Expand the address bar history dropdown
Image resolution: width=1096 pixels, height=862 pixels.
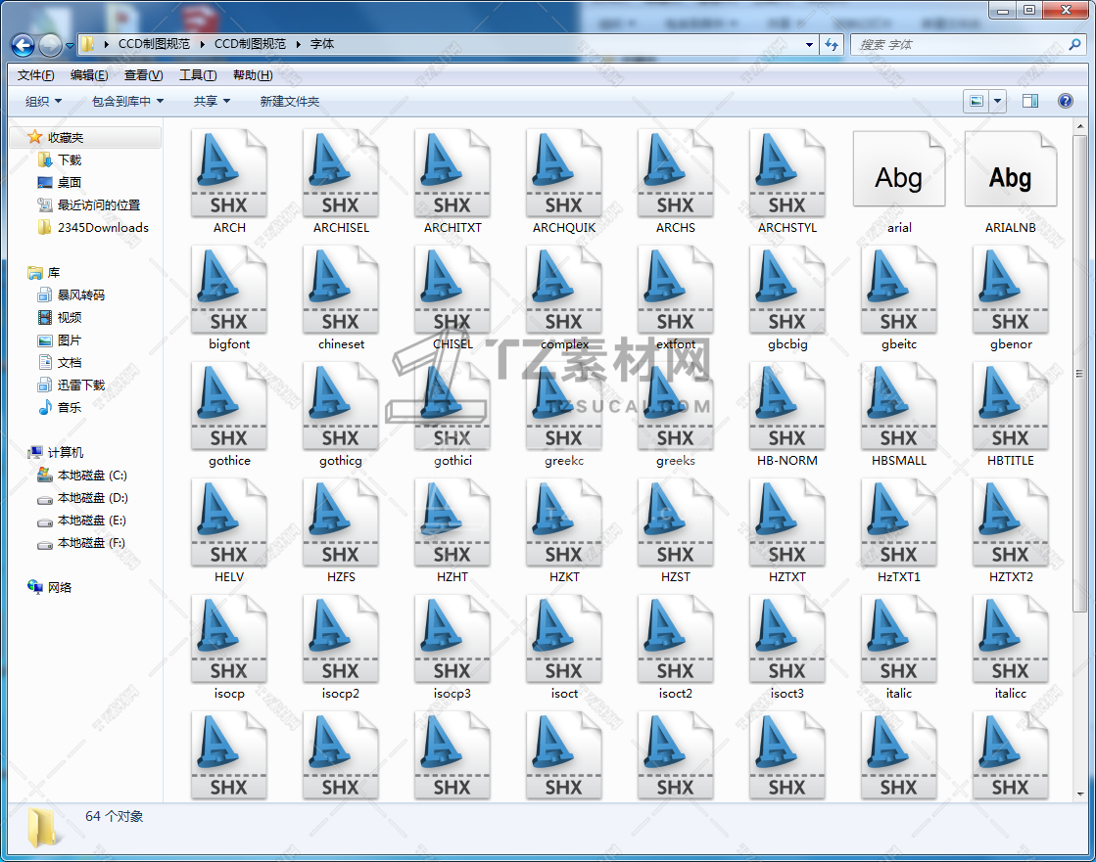809,45
